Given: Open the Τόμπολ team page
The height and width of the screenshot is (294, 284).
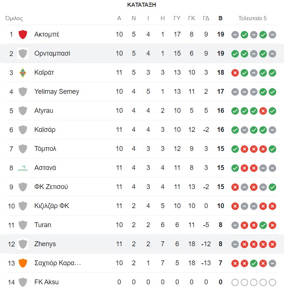Looking at the screenshot, I should (45, 149).
